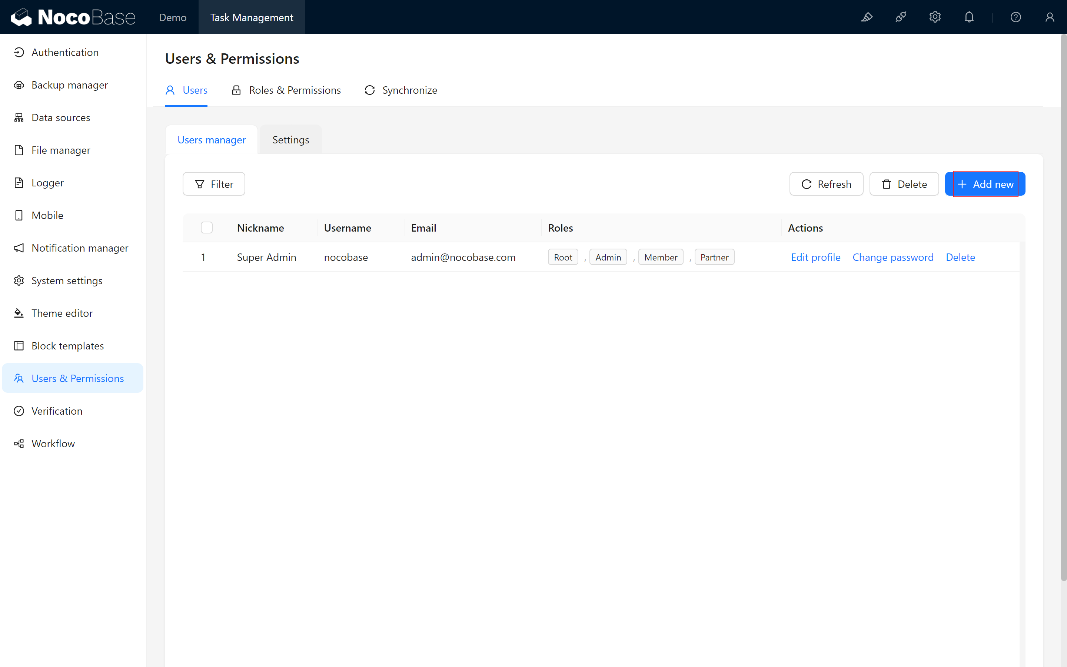The width and height of the screenshot is (1067, 667).
Task: Click Edit profile for Super Admin
Action: 815,257
